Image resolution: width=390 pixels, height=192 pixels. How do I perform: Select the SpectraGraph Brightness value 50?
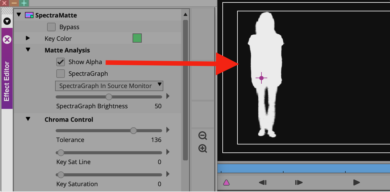tap(158, 106)
